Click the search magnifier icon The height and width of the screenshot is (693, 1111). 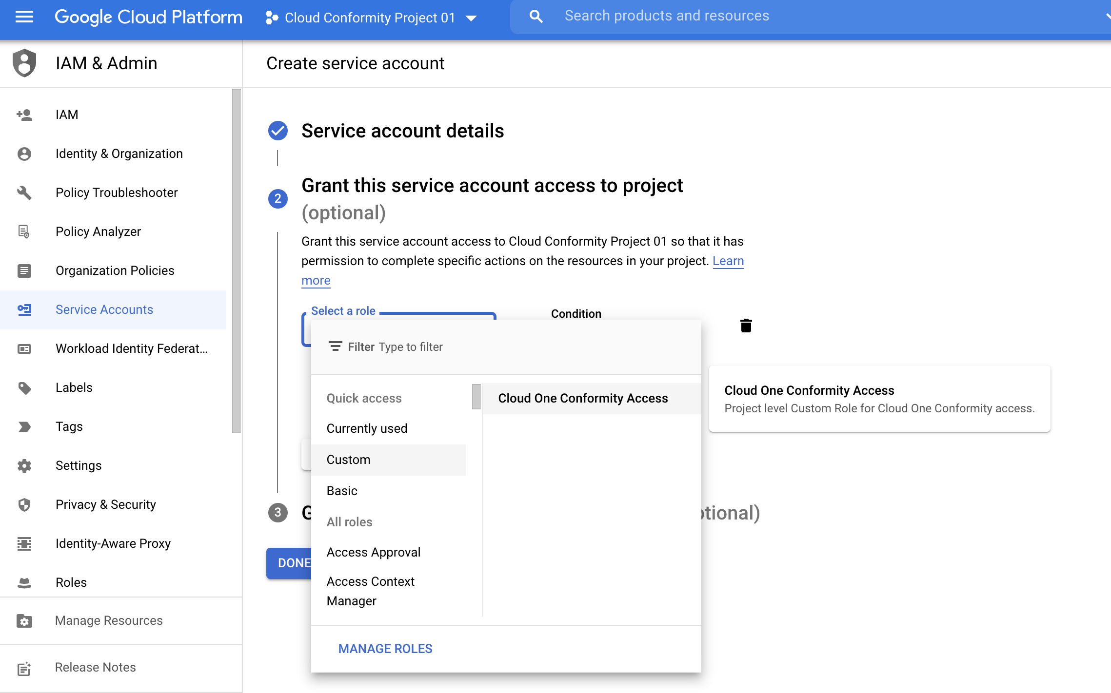tap(536, 16)
